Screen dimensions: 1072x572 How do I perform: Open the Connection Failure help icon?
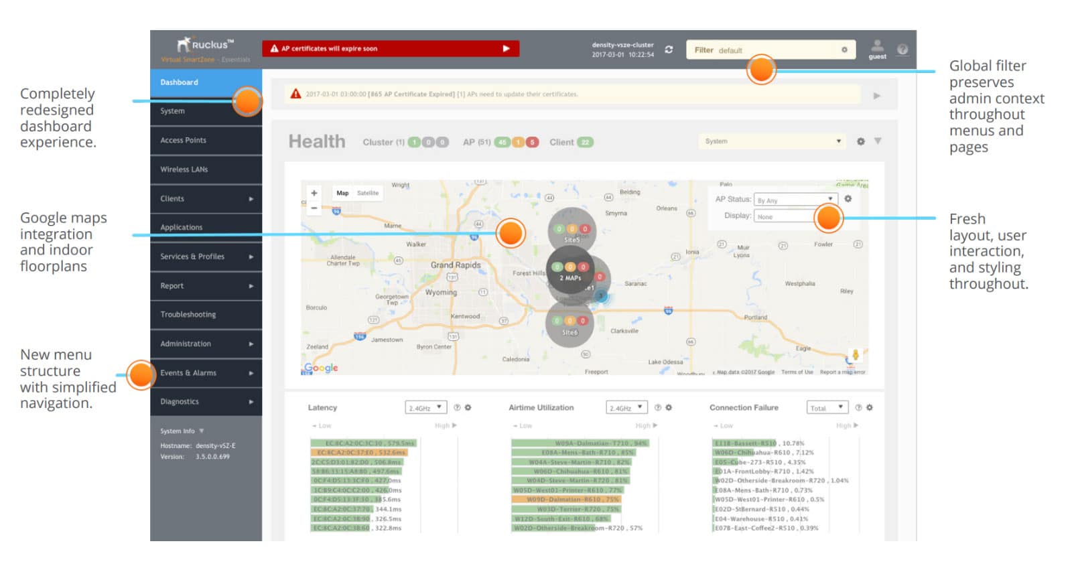click(x=858, y=407)
